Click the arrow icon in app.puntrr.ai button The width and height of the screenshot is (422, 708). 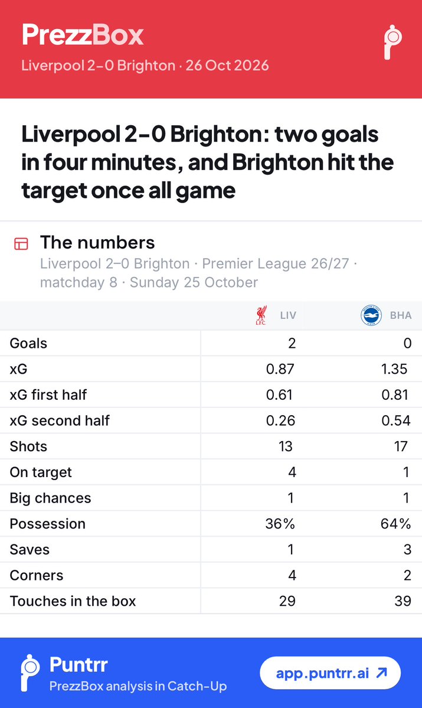tap(382, 673)
